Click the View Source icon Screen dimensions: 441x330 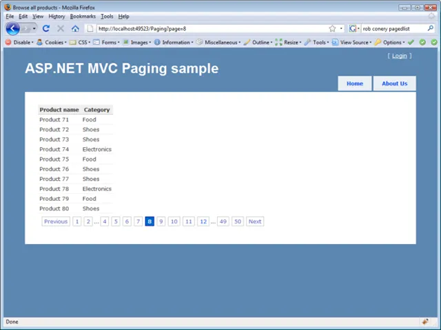pos(335,42)
